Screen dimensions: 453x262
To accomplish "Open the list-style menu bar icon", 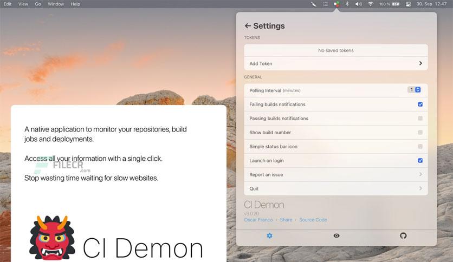I will 325,4.
